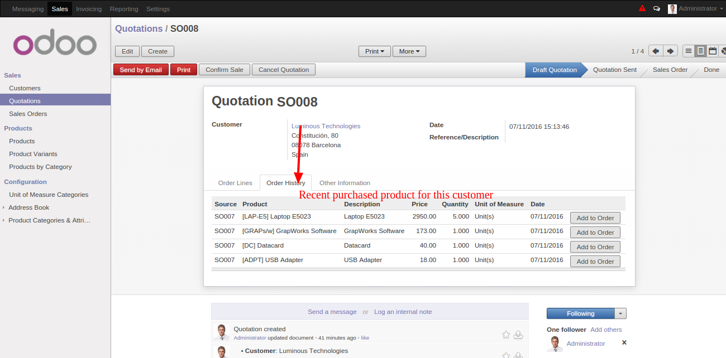
Task: Remove Administrator from followers
Action: pos(624,342)
